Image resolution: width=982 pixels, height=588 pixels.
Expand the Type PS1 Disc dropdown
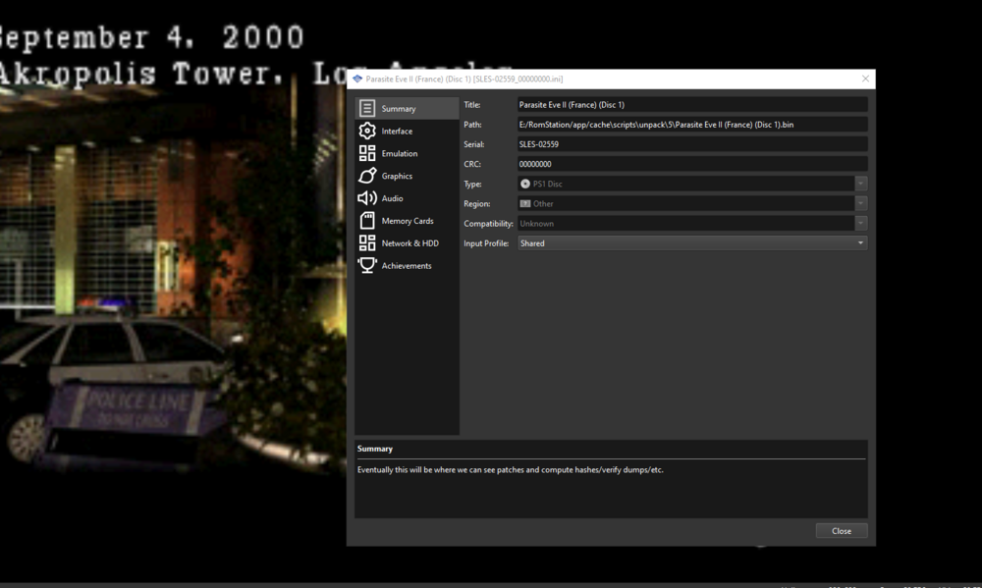pos(860,184)
